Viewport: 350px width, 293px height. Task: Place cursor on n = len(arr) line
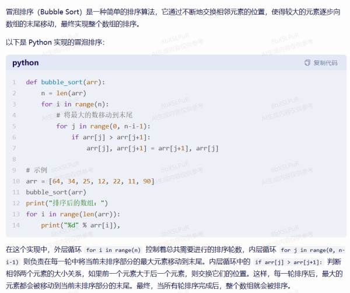[x=64, y=94]
